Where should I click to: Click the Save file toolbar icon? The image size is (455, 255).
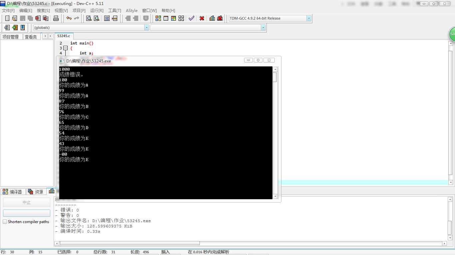click(x=23, y=18)
